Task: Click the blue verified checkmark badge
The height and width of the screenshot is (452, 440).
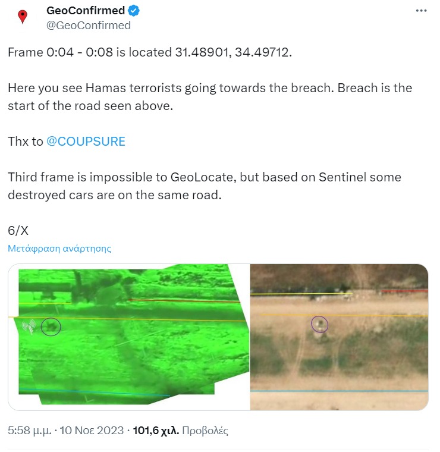Action: click(133, 11)
